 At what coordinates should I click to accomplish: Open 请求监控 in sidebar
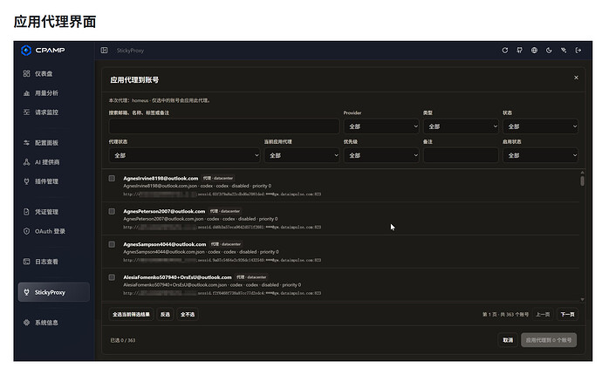[x=54, y=112]
